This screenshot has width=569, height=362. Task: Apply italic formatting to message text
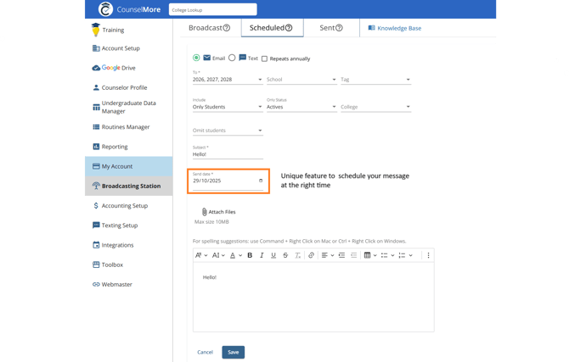(262, 255)
